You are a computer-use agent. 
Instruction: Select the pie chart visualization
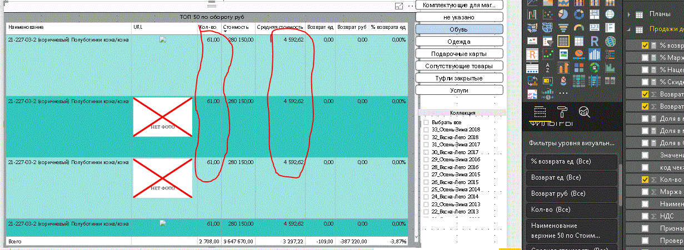coord(563,14)
